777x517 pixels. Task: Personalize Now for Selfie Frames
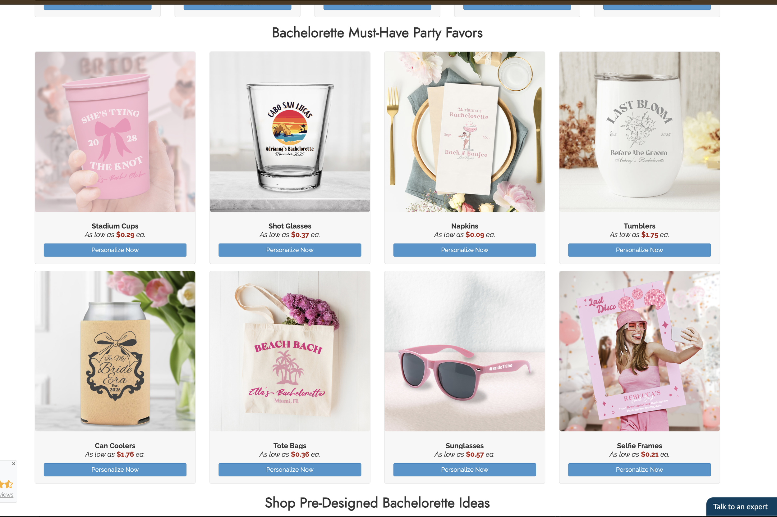(x=639, y=469)
